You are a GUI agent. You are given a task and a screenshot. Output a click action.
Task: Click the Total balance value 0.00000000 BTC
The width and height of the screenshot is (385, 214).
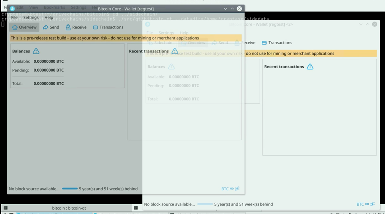point(49,83)
